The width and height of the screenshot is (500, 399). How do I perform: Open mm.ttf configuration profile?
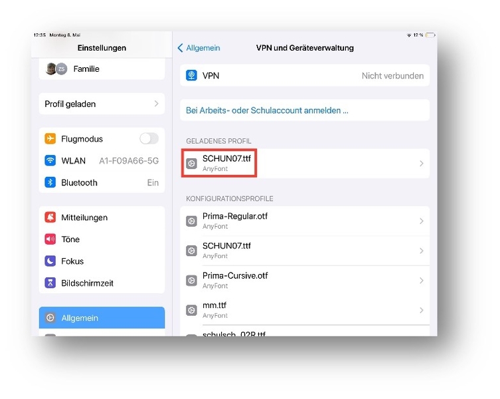click(x=304, y=310)
